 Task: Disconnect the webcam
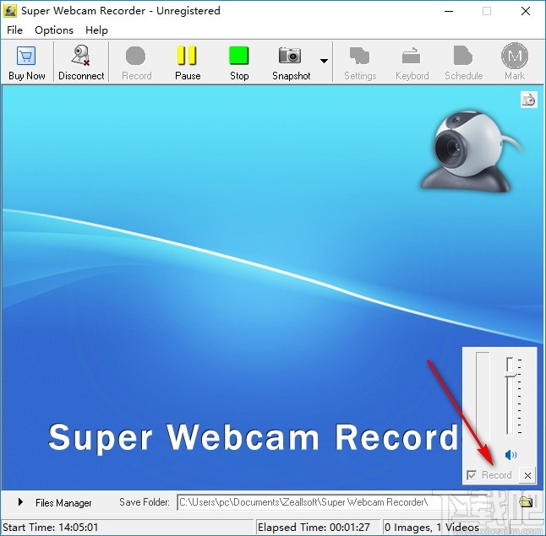[x=81, y=62]
